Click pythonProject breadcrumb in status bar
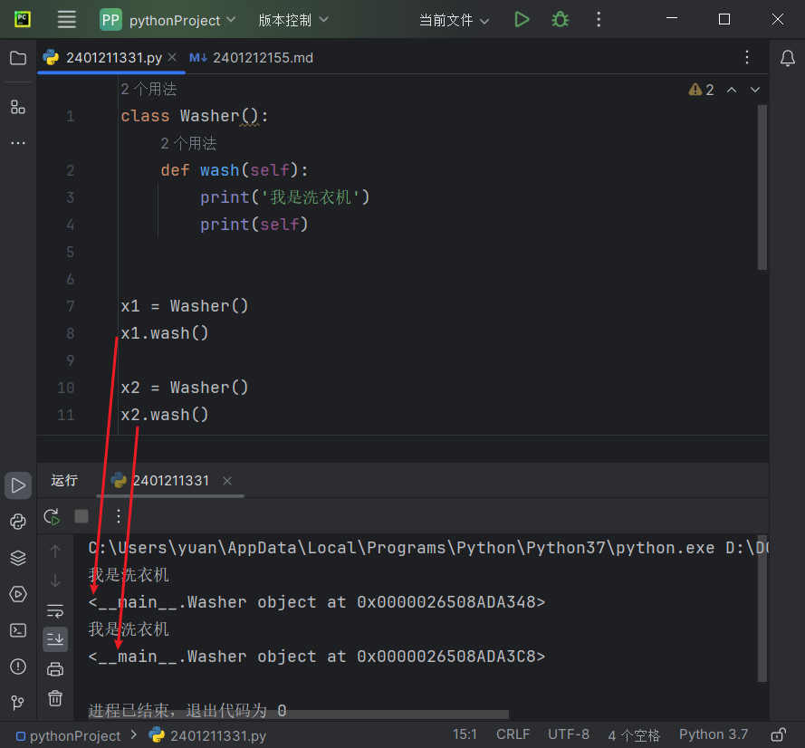The image size is (805, 748). [69, 735]
